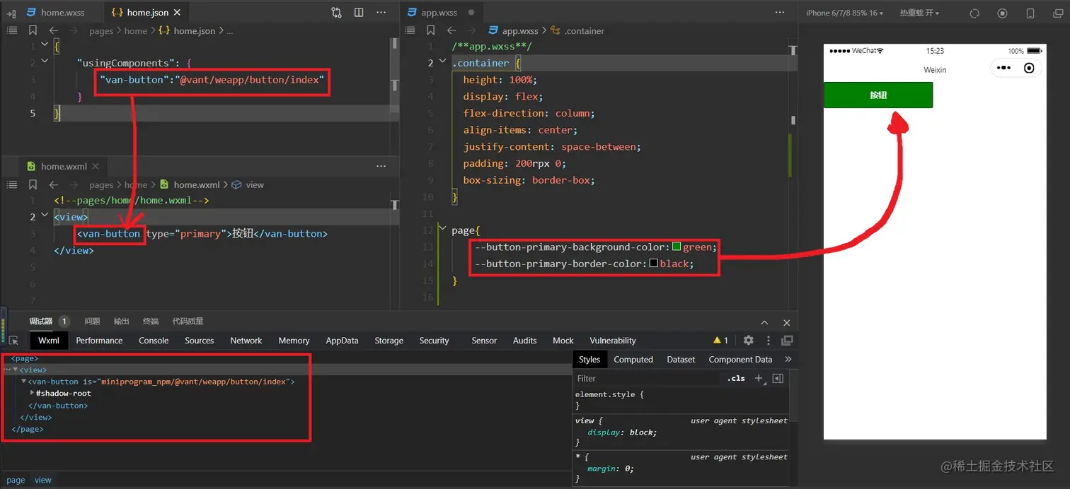Fold the page rule in app.wxss
The width and height of the screenshot is (1070, 489).
click(x=442, y=230)
